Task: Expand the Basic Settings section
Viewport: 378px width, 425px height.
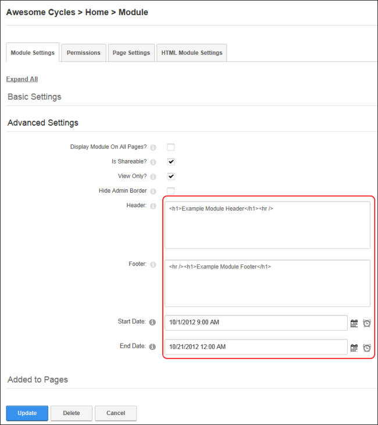Action: (x=34, y=97)
